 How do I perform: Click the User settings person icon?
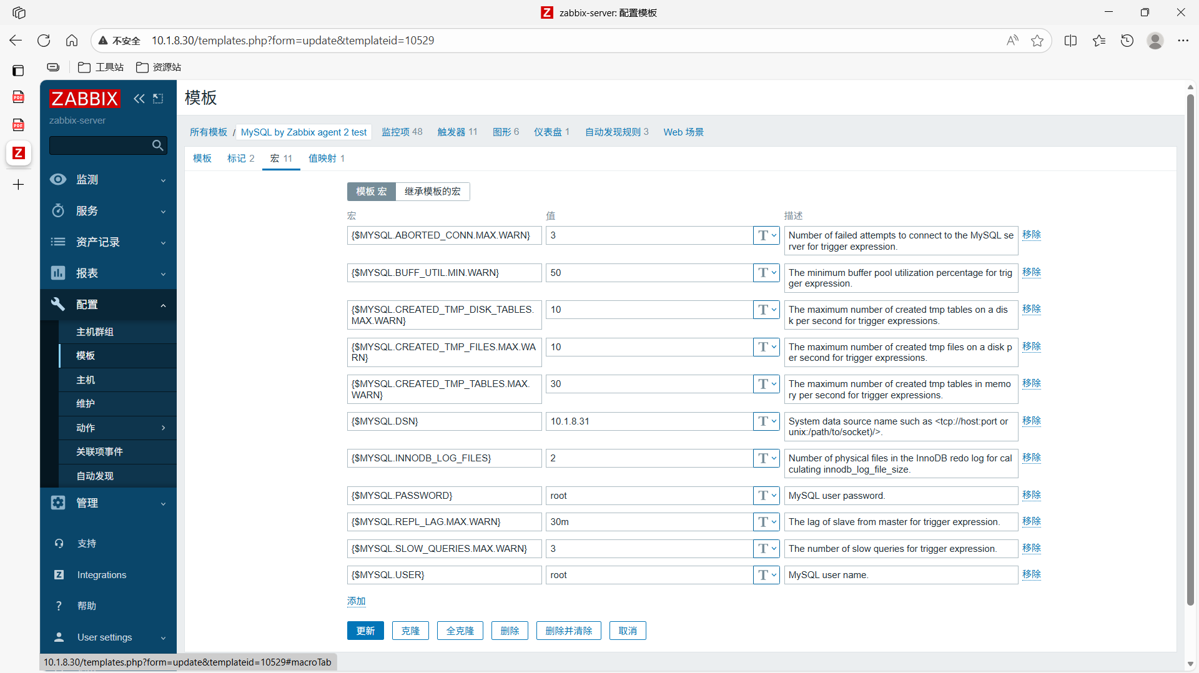(x=59, y=637)
